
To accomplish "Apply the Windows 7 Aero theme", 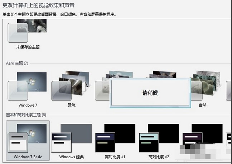I will click(27, 86).
